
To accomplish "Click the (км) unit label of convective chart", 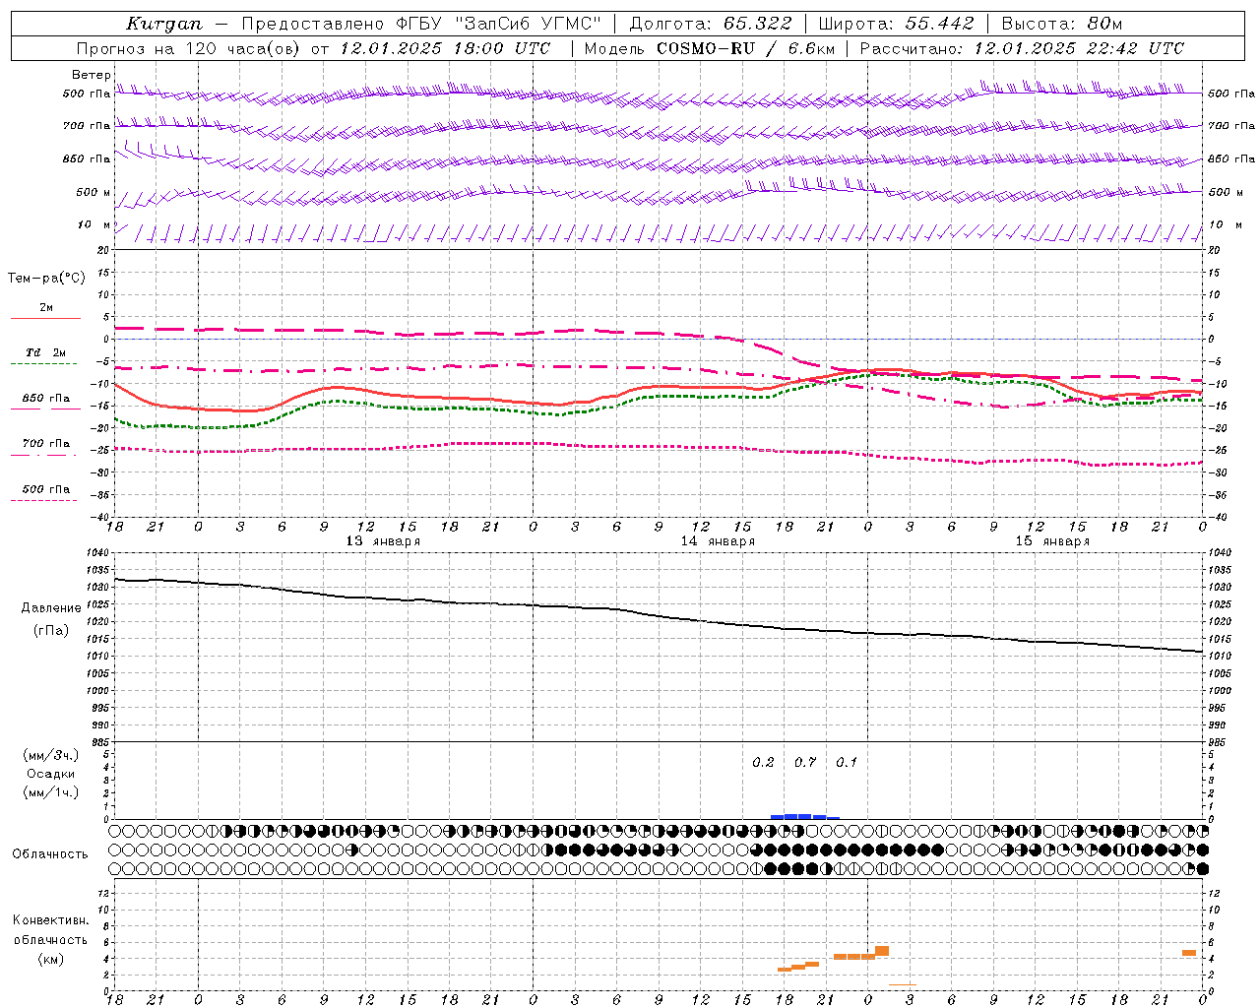I will (x=51, y=959).
